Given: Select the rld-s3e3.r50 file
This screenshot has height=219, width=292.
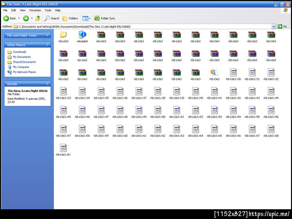Looking at the screenshot, I should click(158, 112).
